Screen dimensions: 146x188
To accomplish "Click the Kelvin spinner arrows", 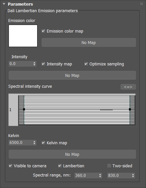I will pos(35,143).
